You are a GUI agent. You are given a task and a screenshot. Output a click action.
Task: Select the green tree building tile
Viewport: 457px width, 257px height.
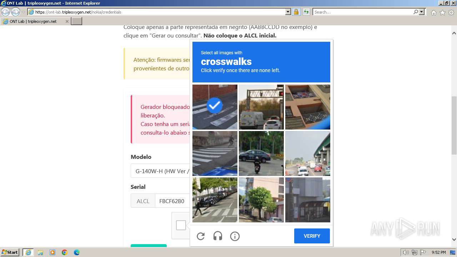(261, 200)
